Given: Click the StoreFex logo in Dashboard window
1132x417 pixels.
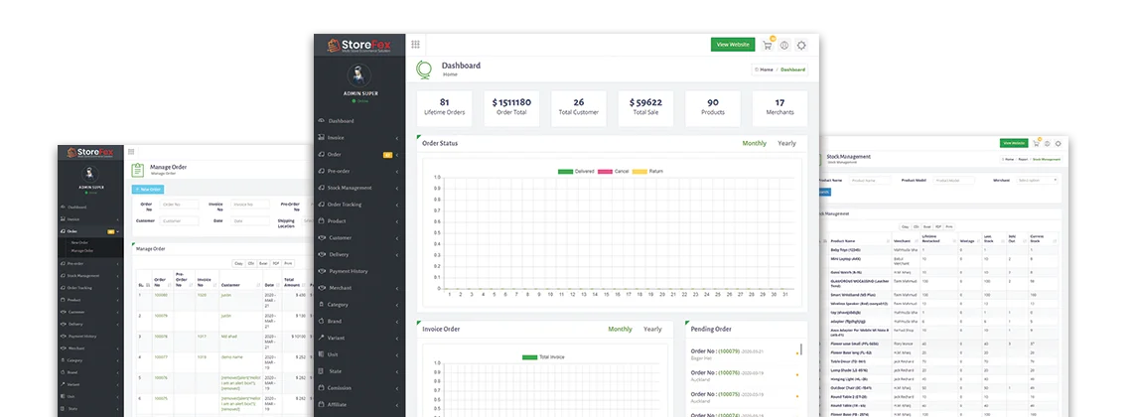Looking at the screenshot, I should point(359,46).
